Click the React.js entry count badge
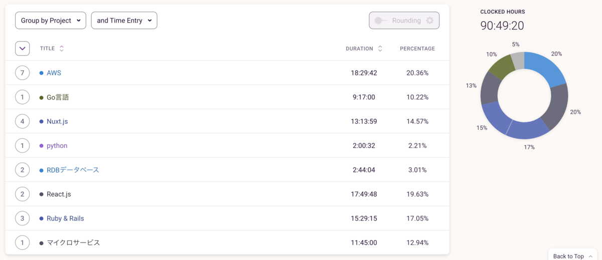602x260 pixels. tap(22, 194)
